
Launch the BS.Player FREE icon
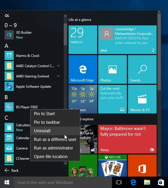(x=9, y=107)
